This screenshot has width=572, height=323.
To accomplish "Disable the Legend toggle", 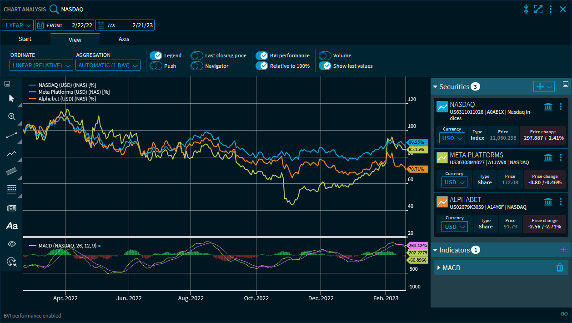I will (x=156, y=56).
